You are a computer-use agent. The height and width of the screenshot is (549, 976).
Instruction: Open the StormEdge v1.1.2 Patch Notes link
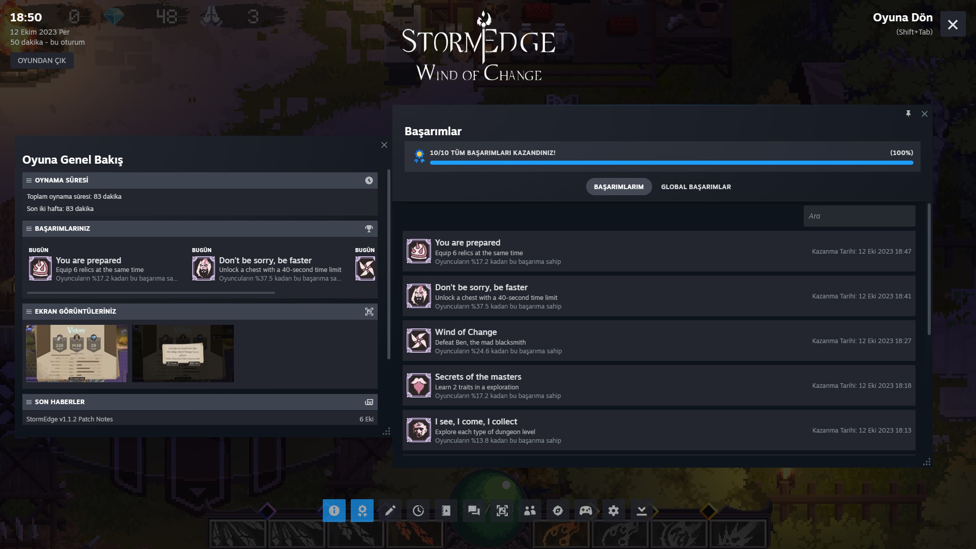click(70, 419)
